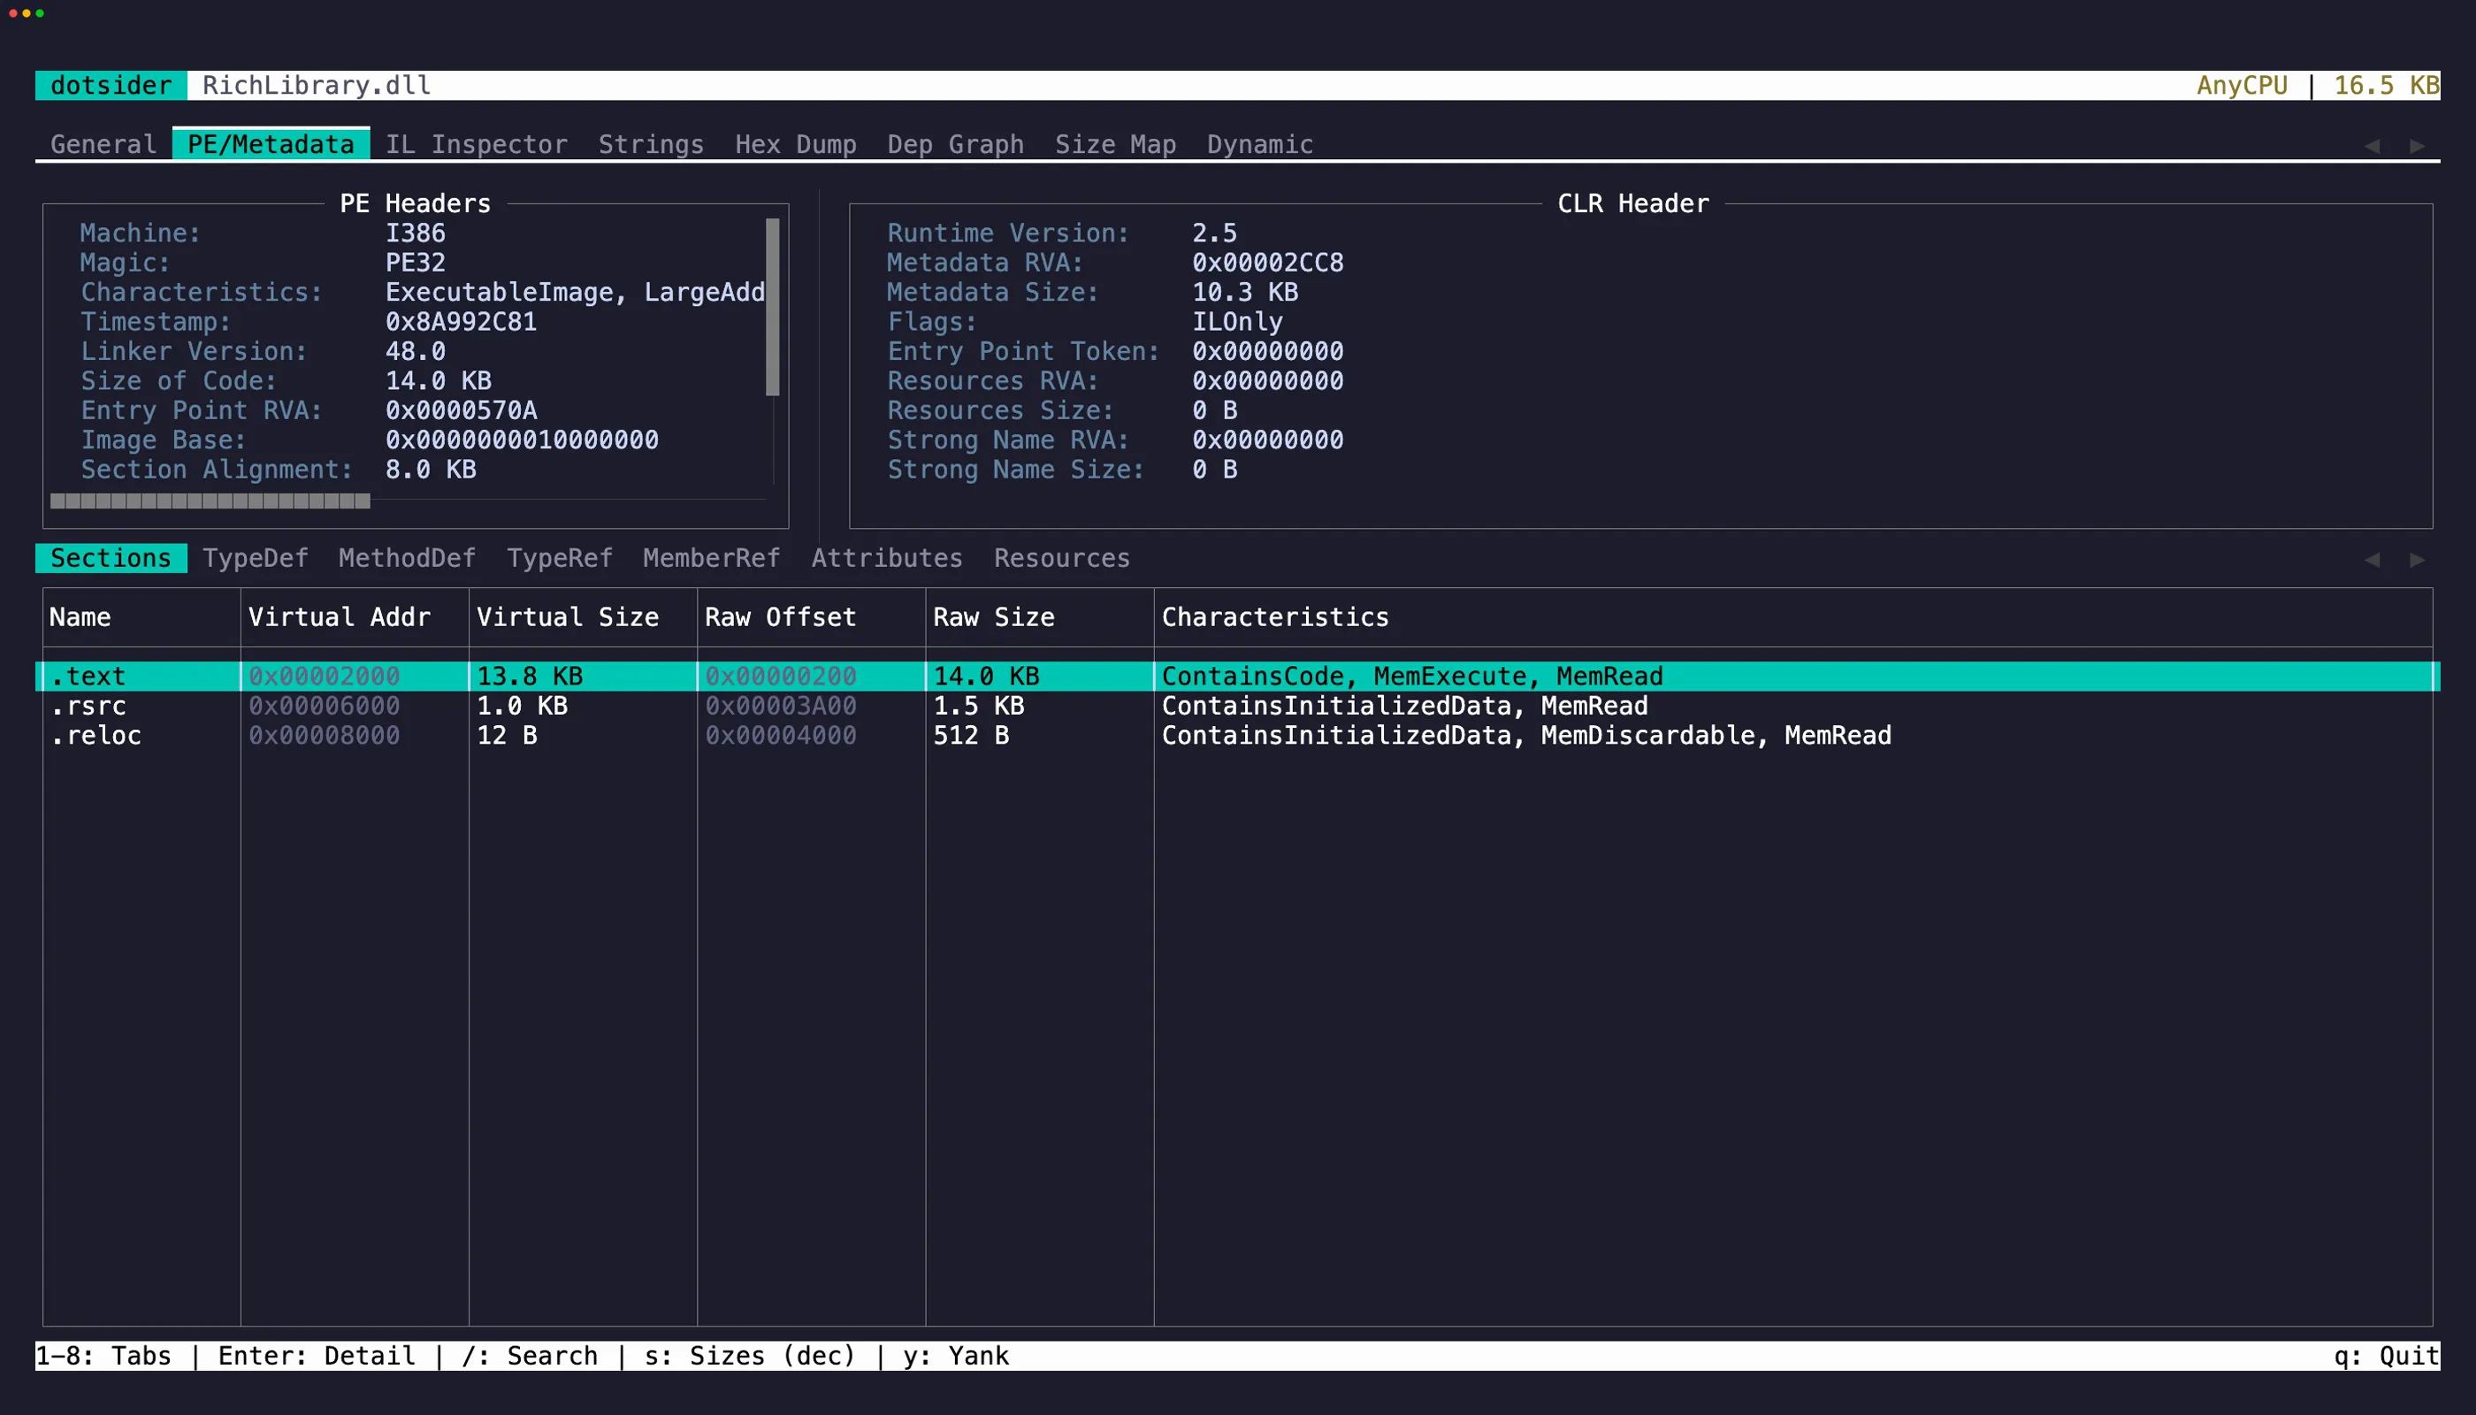2476x1415 pixels.
Task: Open the Resources sub-tab
Action: click(1061, 558)
